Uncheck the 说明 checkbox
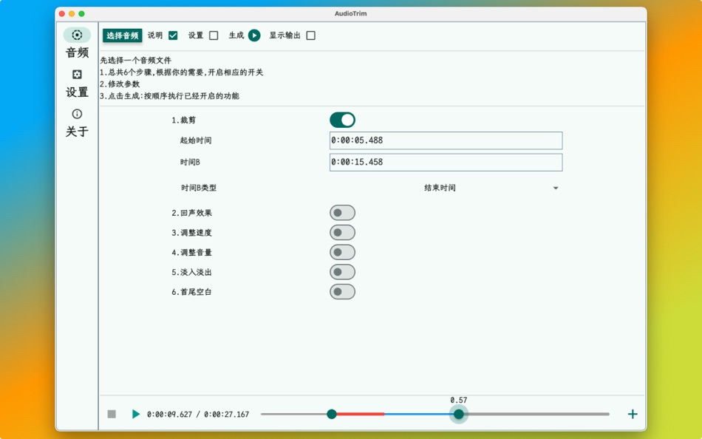Screen dimensions: 702x439 pos(172,35)
